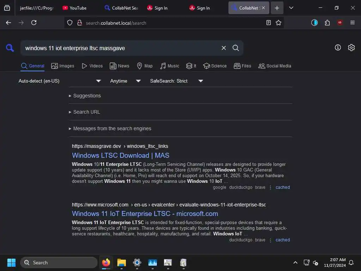
Task: Open the Extensions puzzle icon
Action: [327, 23]
